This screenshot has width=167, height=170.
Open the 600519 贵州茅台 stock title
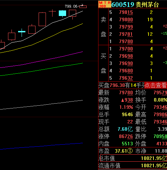[x=135, y=5]
